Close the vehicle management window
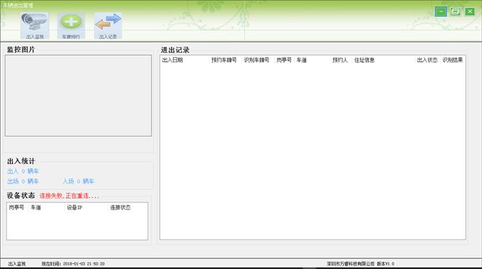Image resolution: width=482 pixels, height=269 pixels. point(470,12)
